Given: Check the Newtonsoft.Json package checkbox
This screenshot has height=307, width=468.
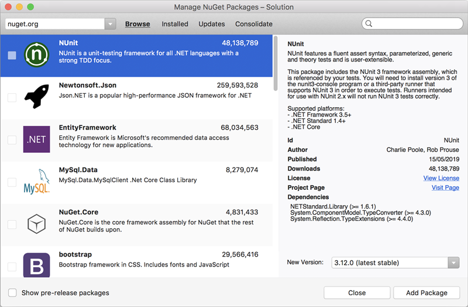Looking at the screenshot, I should pyautogui.click(x=12, y=98).
